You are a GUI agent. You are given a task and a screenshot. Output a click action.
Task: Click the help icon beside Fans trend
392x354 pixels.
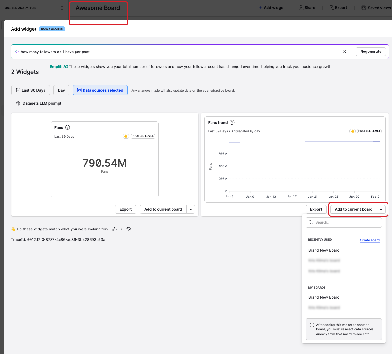click(x=232, y=122)
